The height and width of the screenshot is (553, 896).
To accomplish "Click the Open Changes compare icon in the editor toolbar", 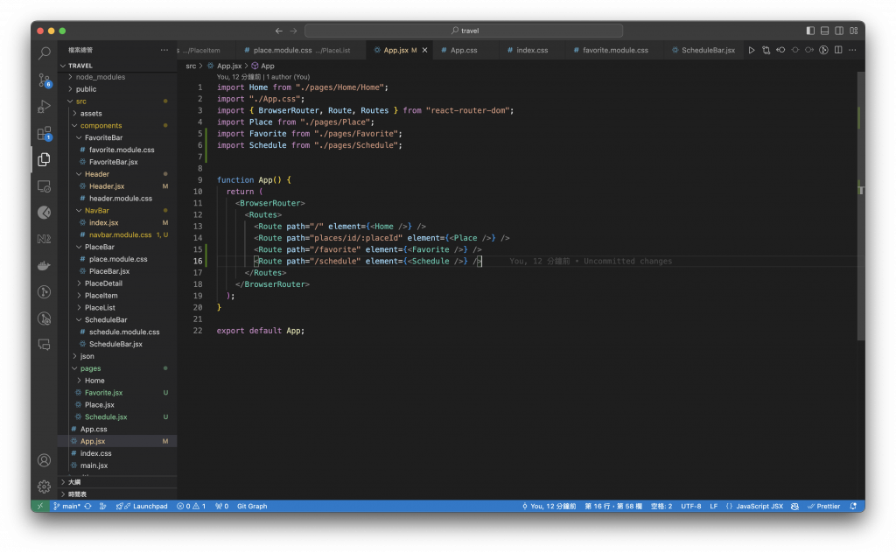I will coord(766,50).
